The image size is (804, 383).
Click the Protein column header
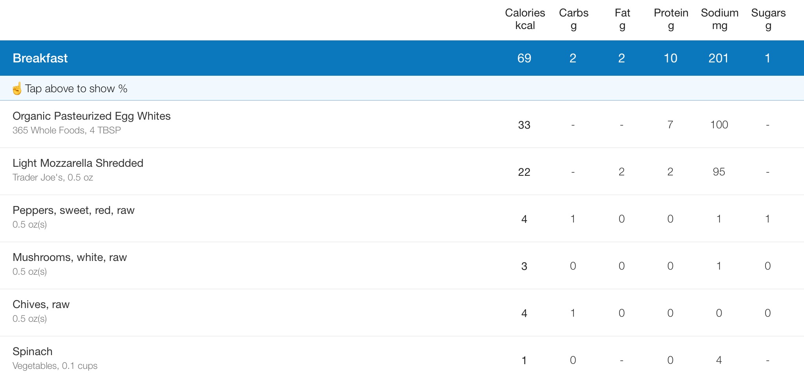(x=671, y=19)
